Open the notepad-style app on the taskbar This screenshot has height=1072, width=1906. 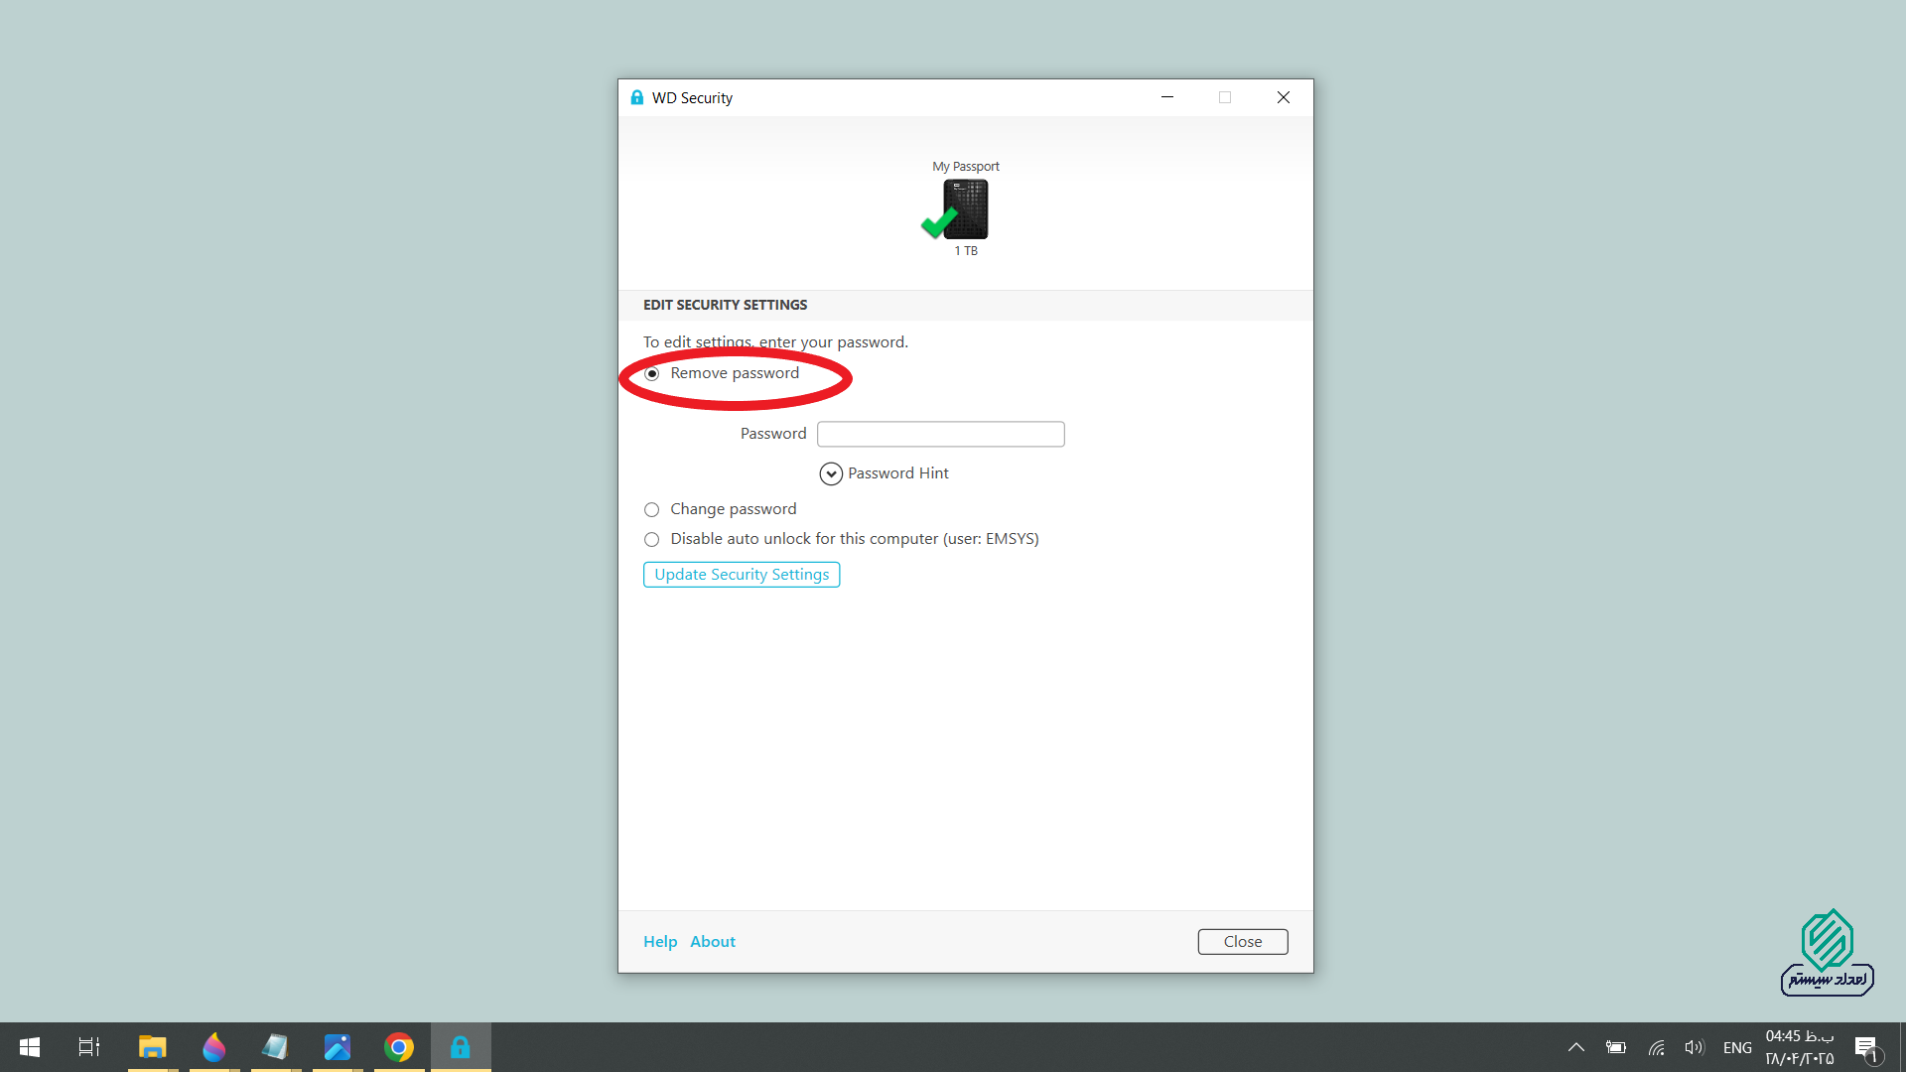coord(275,1047)
